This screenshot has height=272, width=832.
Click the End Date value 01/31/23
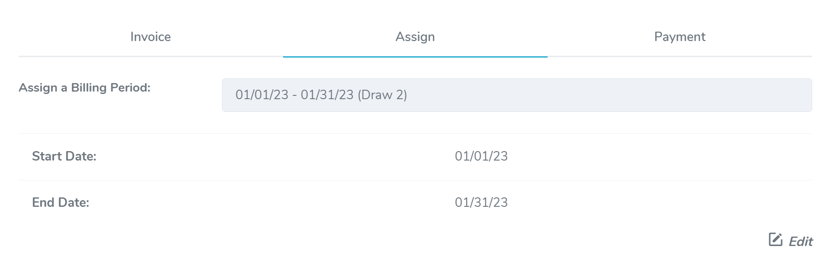(481, 203)
